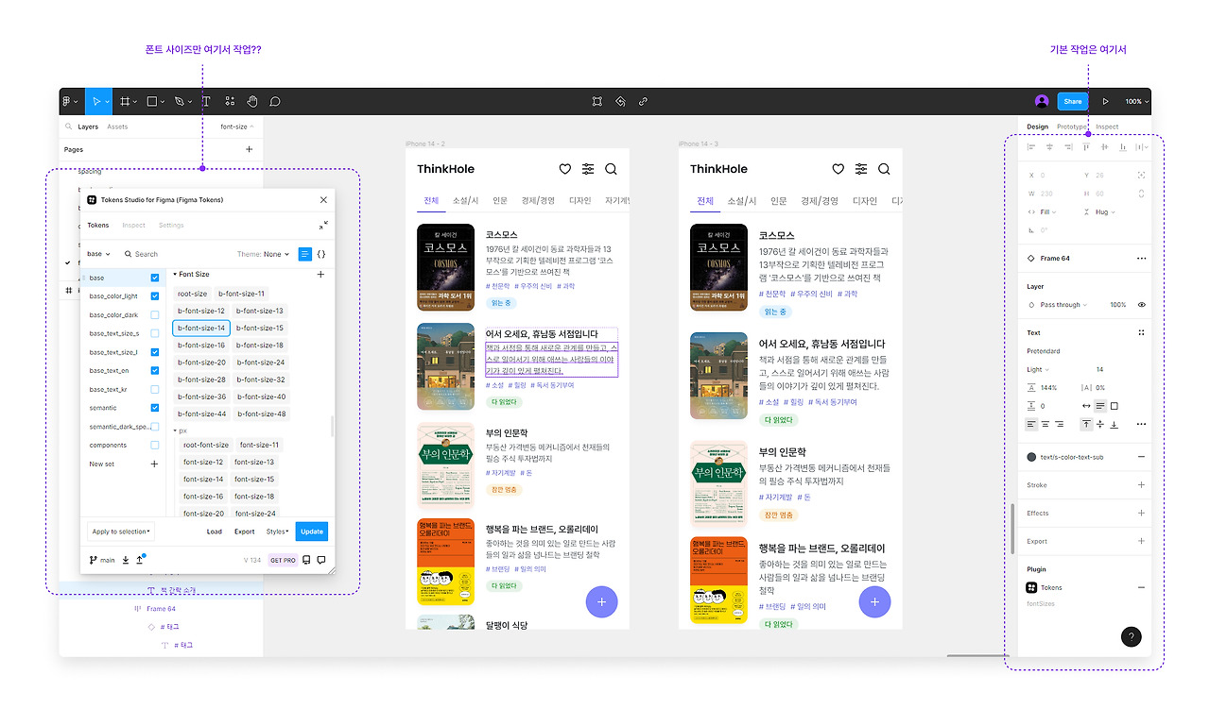Toggle the base_text_en checkbox
The height and width of the screenshot is (709, 1210).
coord(155,371)
